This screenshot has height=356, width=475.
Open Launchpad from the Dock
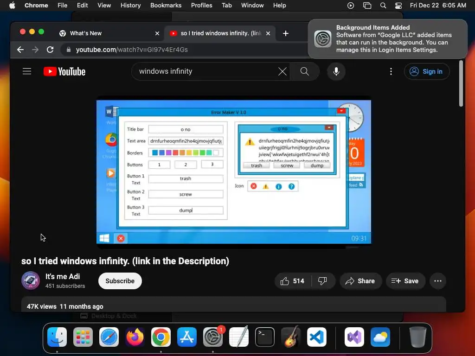[83, 337]
